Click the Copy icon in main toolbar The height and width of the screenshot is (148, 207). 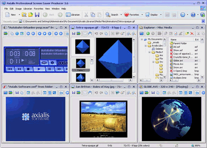tap(93, 15)
